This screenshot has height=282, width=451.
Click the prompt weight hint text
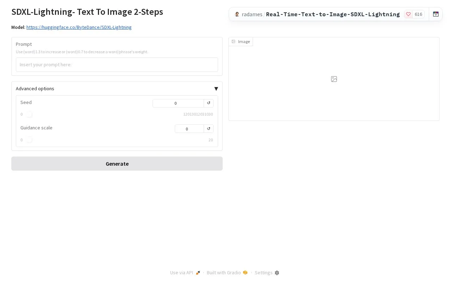[82, 52]
